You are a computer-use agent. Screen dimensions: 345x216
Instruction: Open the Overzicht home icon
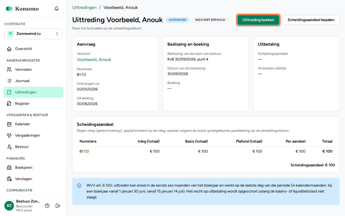pyautogui.click(x=9, y=49)
